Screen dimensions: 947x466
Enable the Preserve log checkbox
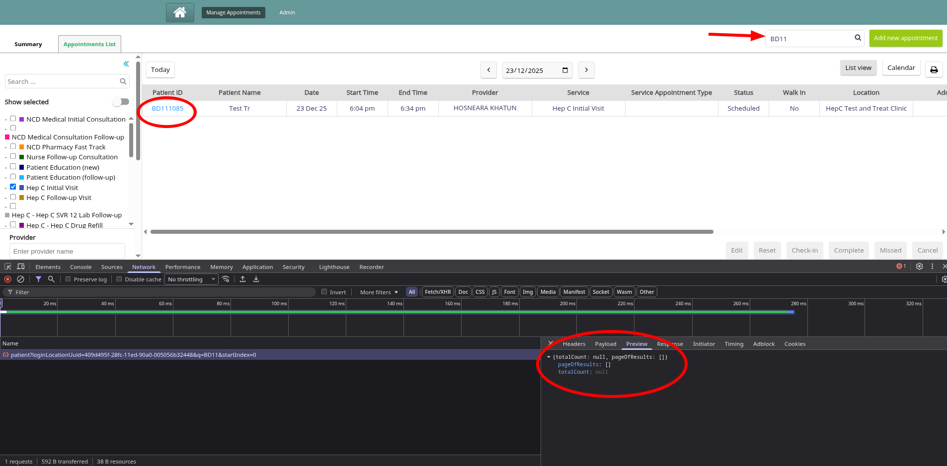tap(69, 279)
